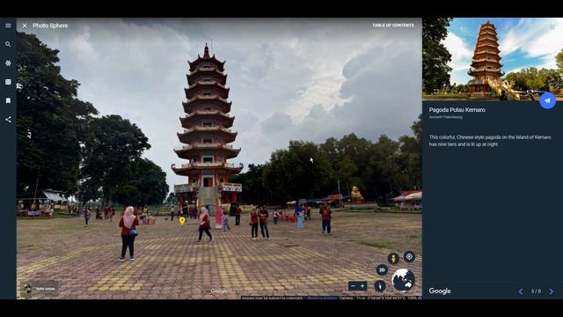Open Voyager via the ship wheel icon
Screen dimensions: 563x317
tap(8, 63)
